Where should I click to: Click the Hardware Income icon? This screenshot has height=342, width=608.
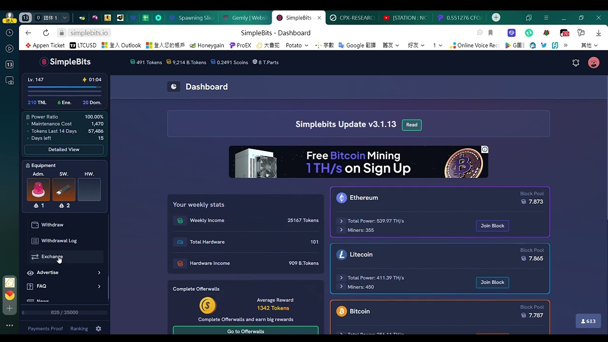180,263
